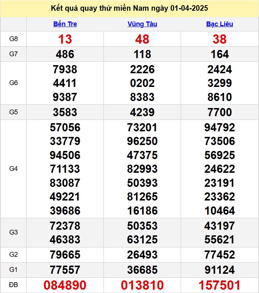The width and height of the screenshot is (259, 293).
Task: Click G4 number 33779
Action: coord(65,141)
